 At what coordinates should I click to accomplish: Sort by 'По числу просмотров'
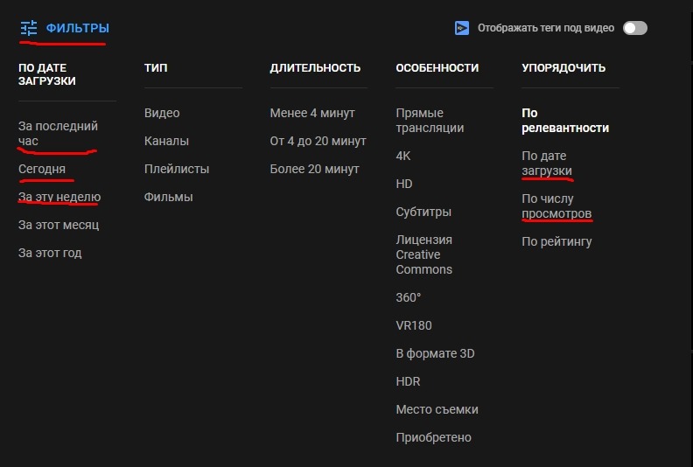(556, 206)
